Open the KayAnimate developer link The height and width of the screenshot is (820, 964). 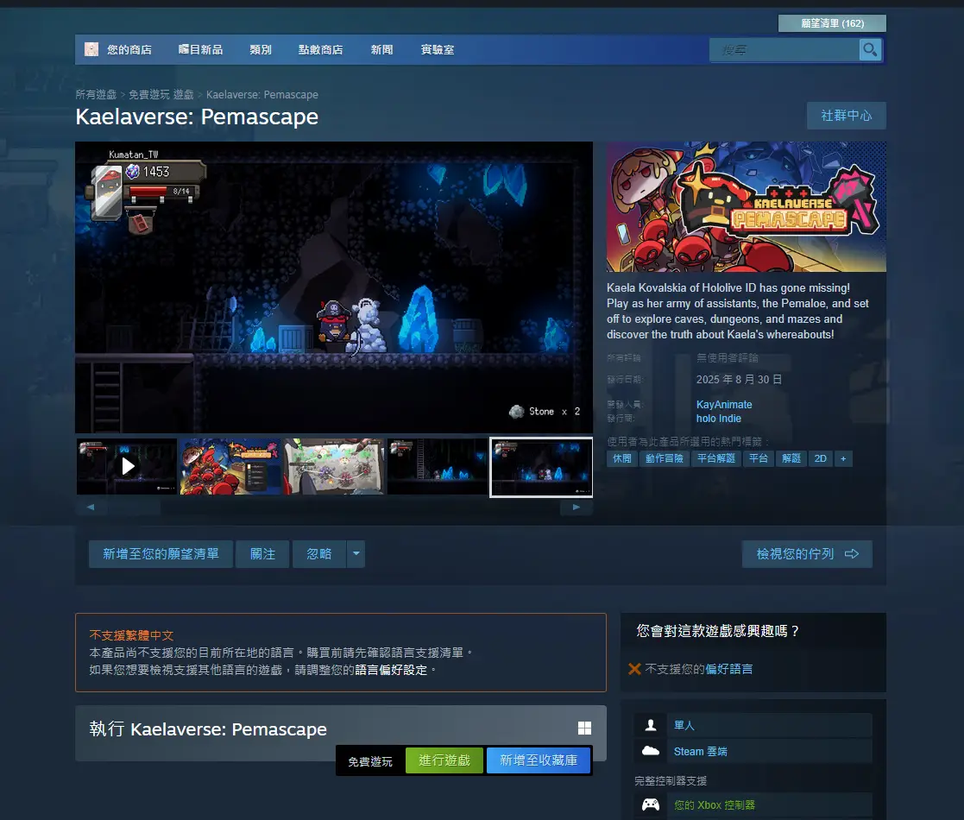coord(724,404)
